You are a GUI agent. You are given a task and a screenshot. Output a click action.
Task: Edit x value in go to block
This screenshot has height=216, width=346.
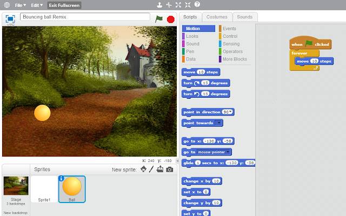click(209, 141)
